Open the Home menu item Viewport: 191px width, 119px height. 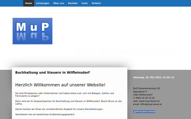tap(29, 3)
